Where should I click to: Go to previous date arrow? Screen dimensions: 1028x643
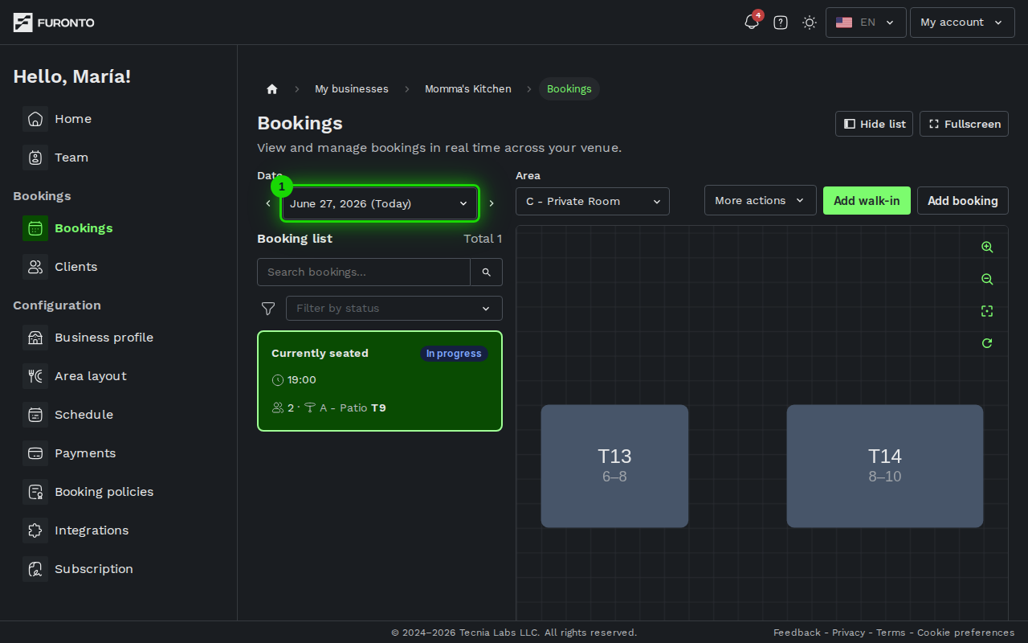point(268,203)
